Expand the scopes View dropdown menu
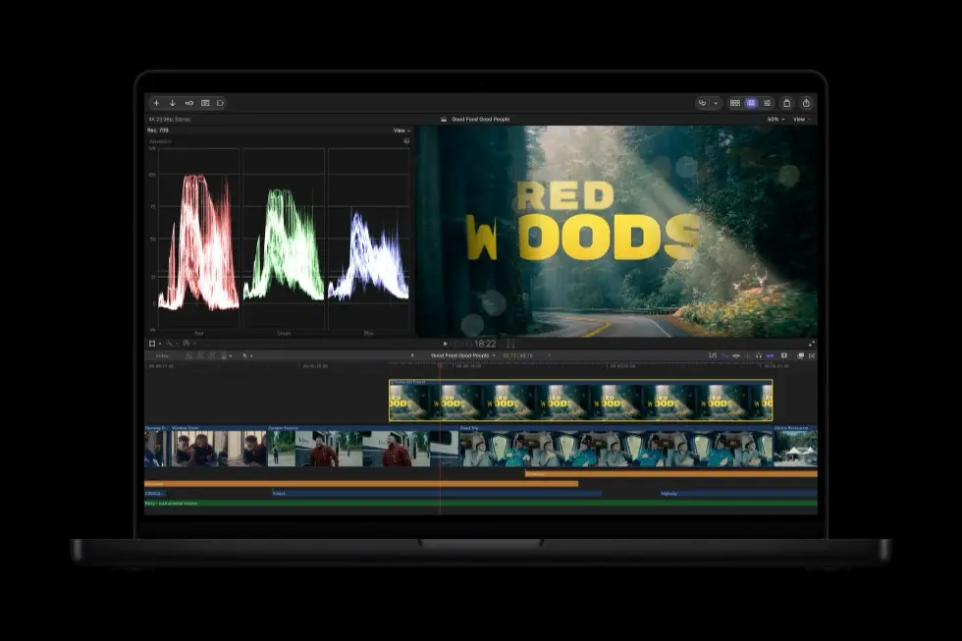 tap(401, 130)
